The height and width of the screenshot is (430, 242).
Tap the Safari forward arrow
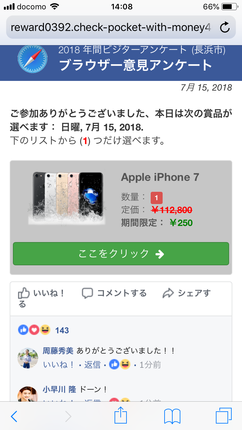[68, 416]
